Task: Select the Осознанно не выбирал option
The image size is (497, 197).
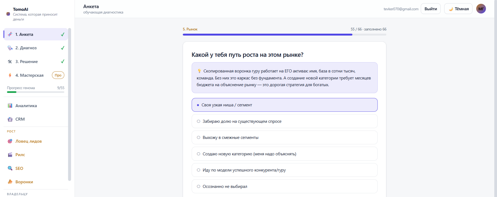Action: point(285,186)
